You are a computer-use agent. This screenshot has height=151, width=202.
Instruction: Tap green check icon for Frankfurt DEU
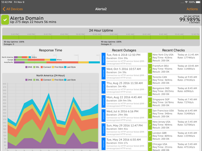coord(150,69)
